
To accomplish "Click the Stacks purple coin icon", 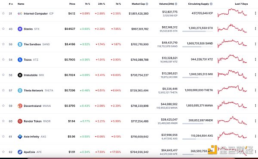I will (x=20, y=29).
